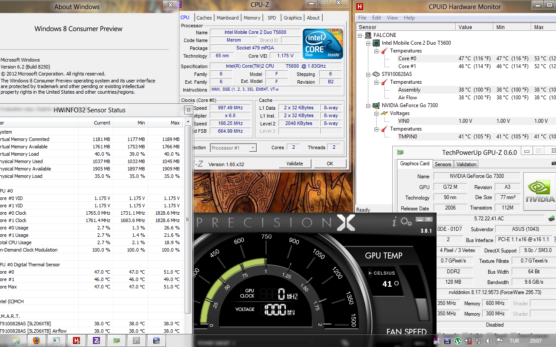Click the Precision X fan speed slider
The width and height of the screenshot is (556, 347).
tap(423, 309)
